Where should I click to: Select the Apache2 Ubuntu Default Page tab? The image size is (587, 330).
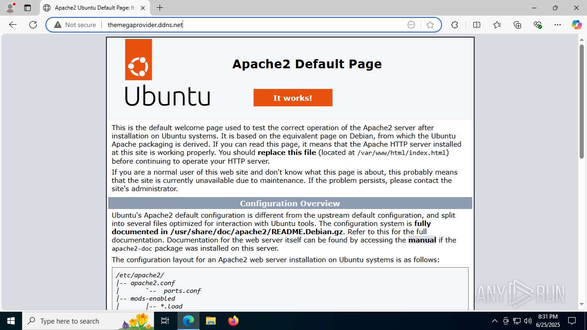[x=95, y=8]
